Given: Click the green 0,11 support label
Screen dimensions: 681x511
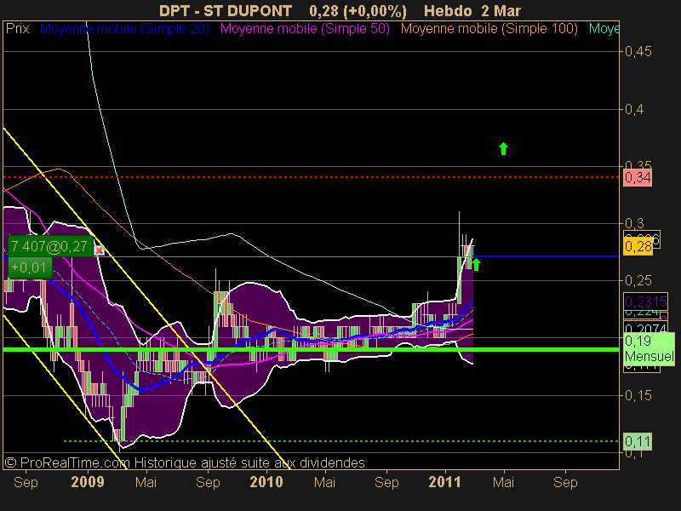Looking at the screenshot, I should point(638,441).
